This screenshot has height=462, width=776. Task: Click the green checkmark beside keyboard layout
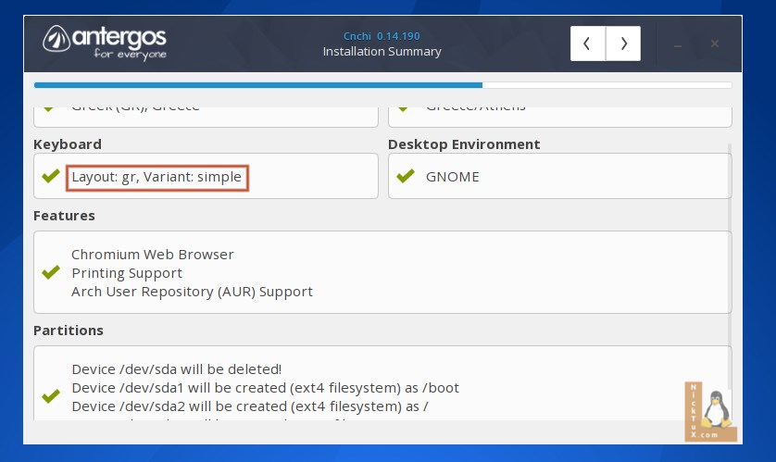click(51, 176)
